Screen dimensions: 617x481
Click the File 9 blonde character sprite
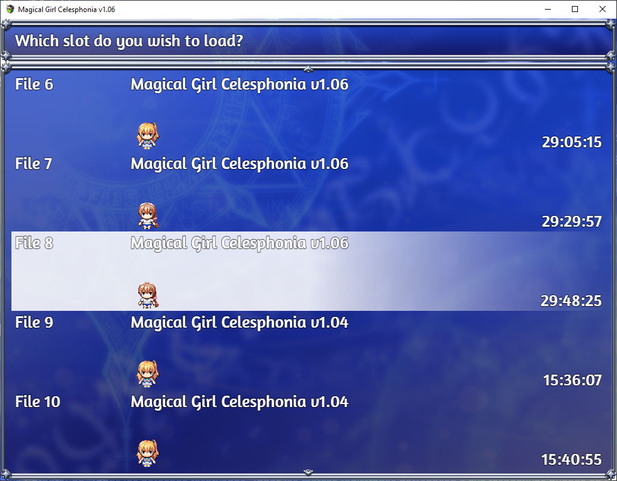(x=148, y=373)
